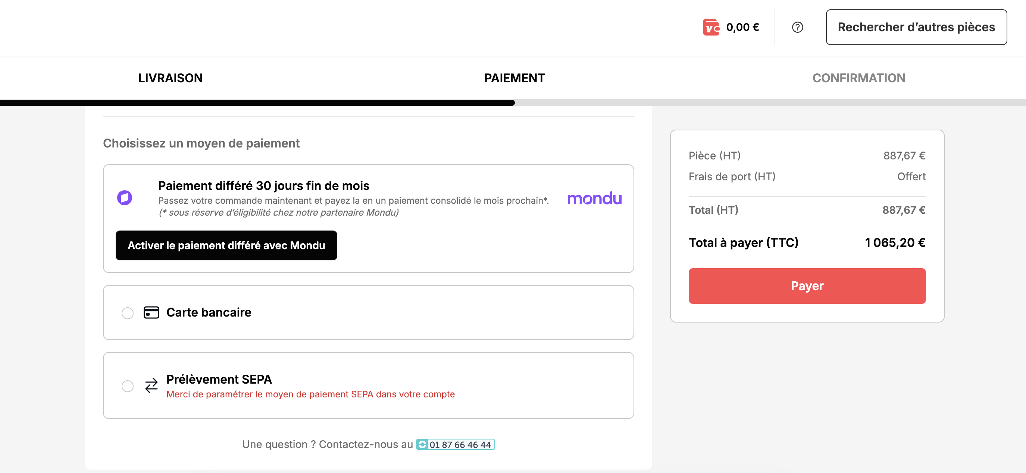Image resolution: width=1026 pixels, height=473 pixels.
Task: Click the credit card icon
Action: pyautogui.click(x=151, y=312)
